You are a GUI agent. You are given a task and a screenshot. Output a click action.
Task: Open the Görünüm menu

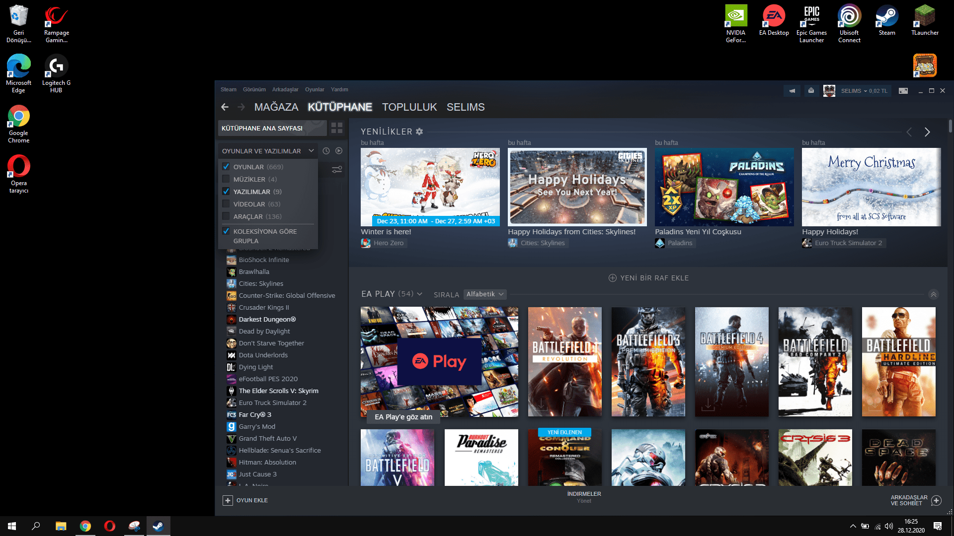point(254,90)
